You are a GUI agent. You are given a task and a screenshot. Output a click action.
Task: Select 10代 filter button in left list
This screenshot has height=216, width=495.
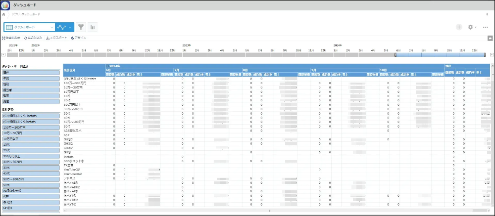[31, 144]
